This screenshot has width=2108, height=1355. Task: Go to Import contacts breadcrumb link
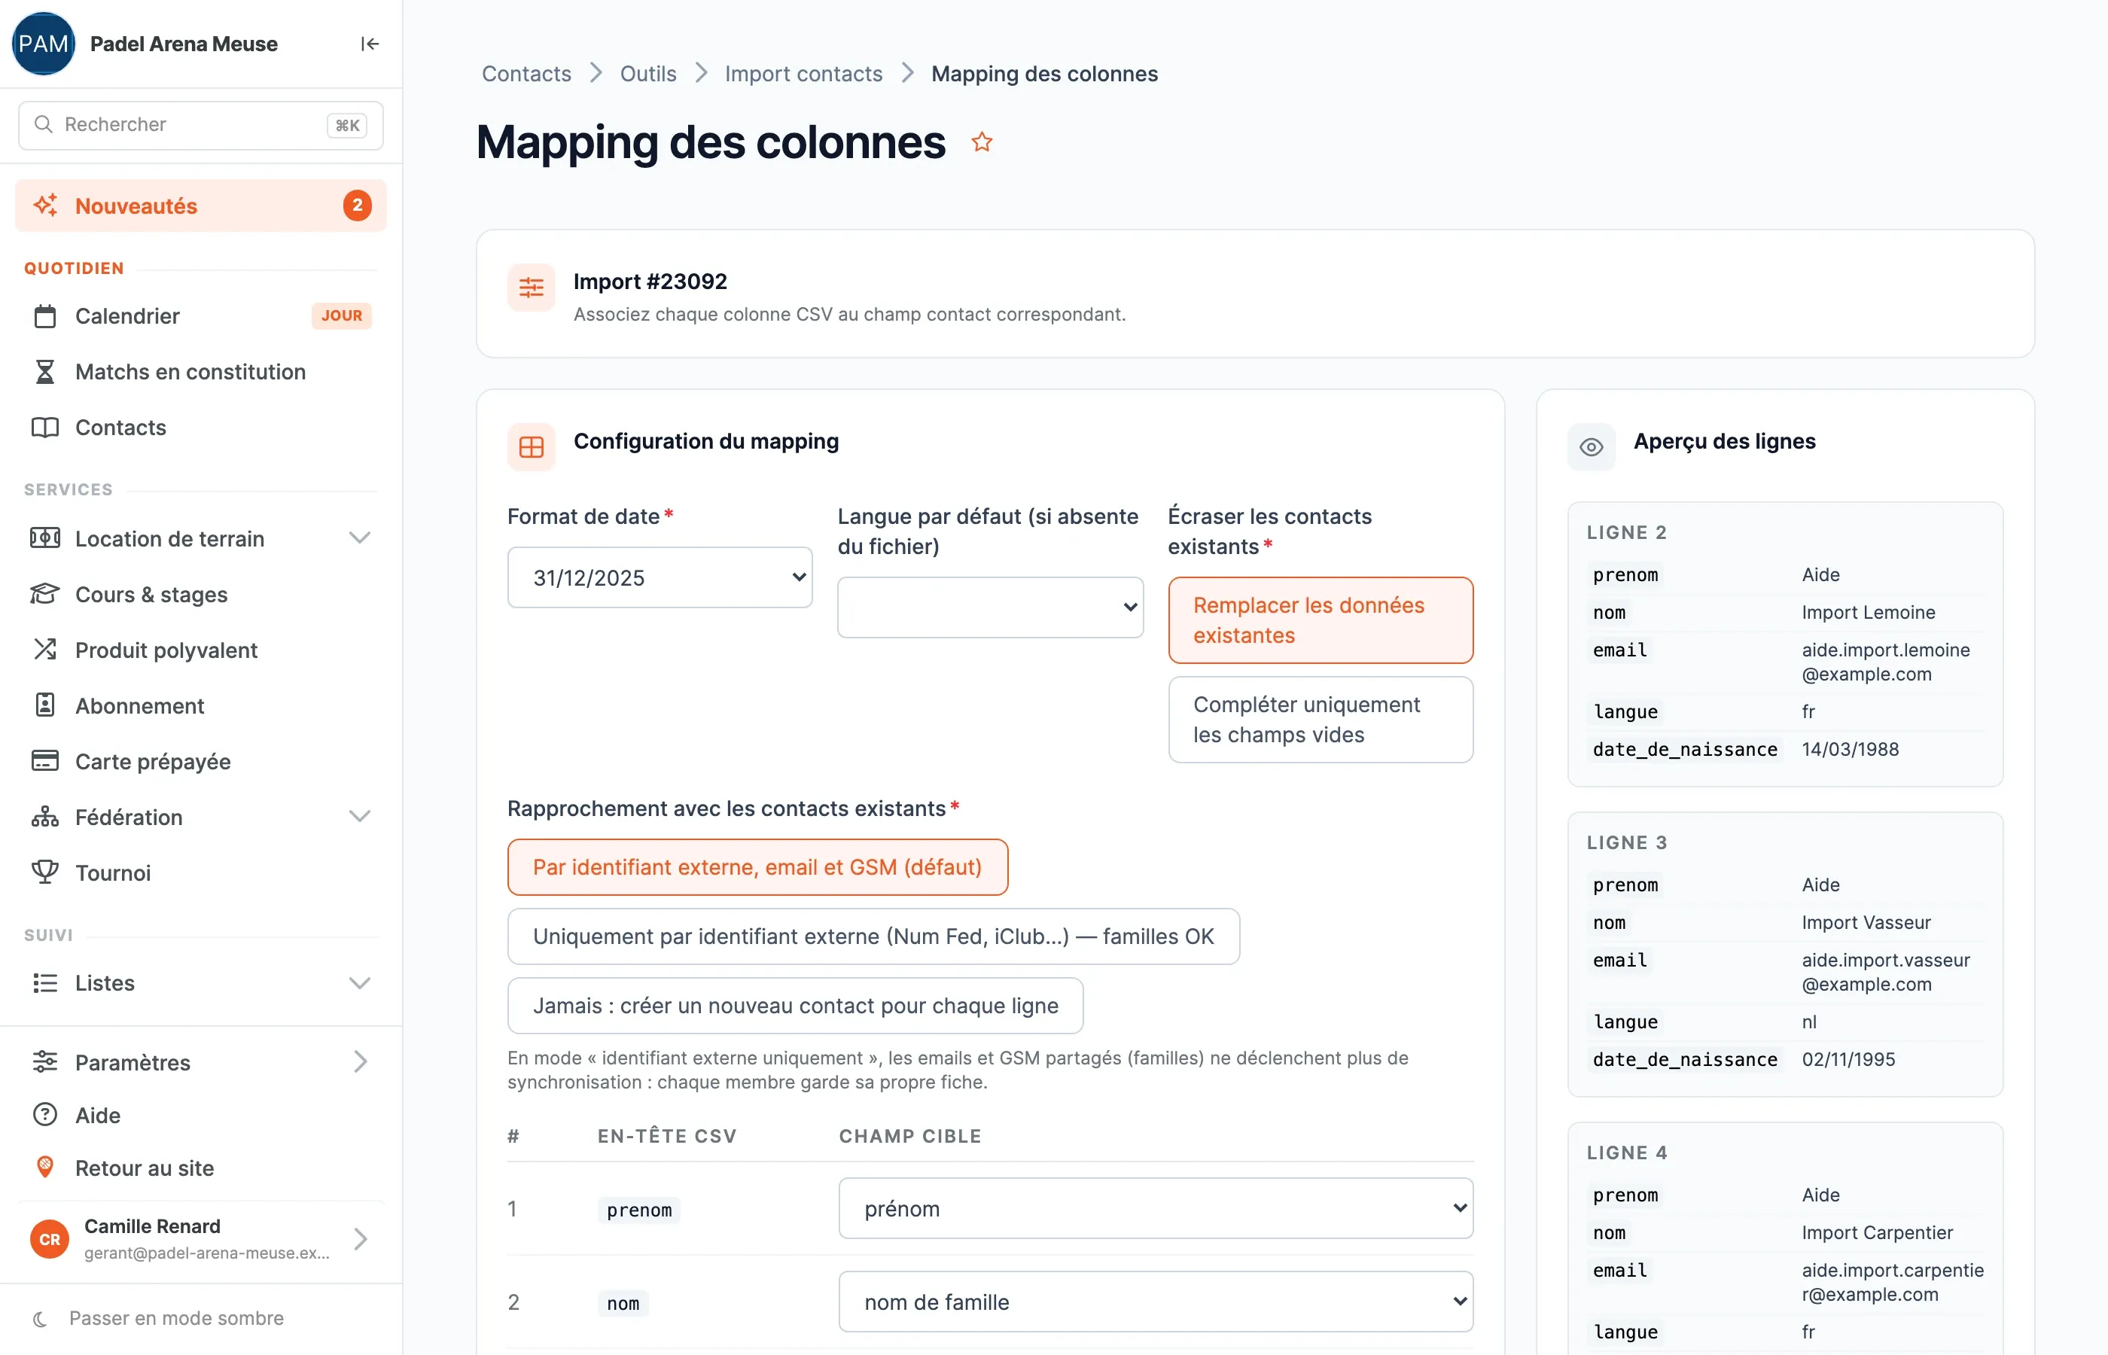pyautogui.click(x=803, y=74)
